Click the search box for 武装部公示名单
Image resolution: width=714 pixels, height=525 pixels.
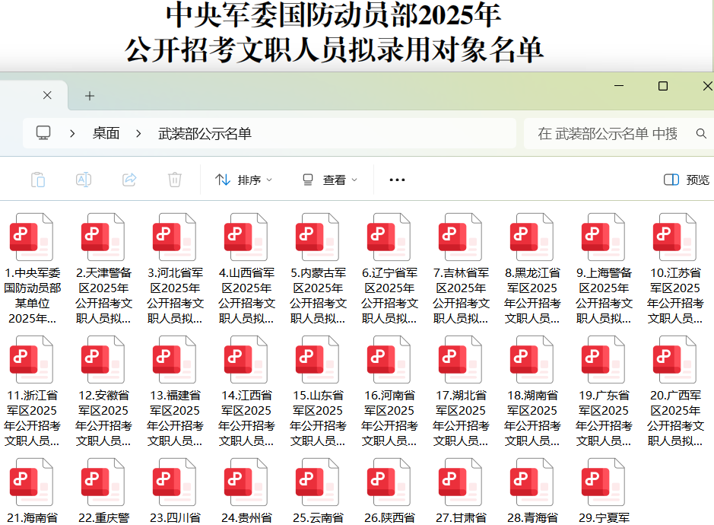pos(608,134)
